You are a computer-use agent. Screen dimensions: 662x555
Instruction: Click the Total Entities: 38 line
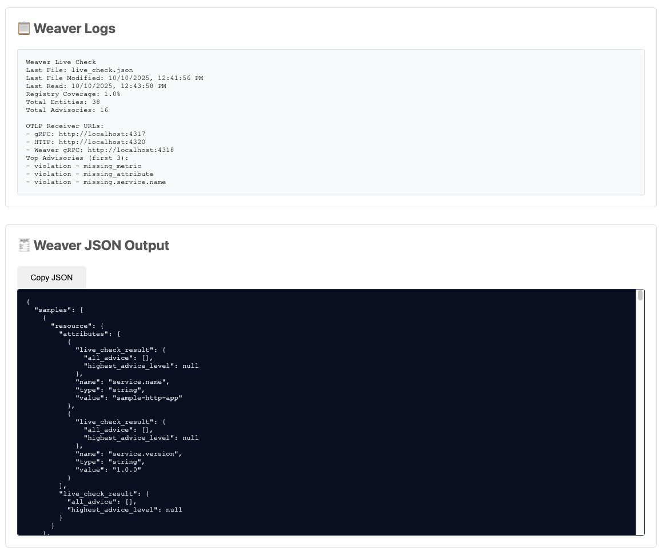click(63, 102)
